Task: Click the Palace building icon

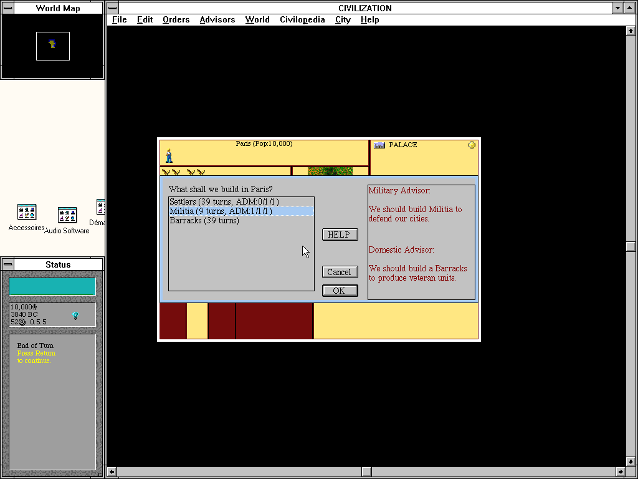Action: (x=379, y=145)
